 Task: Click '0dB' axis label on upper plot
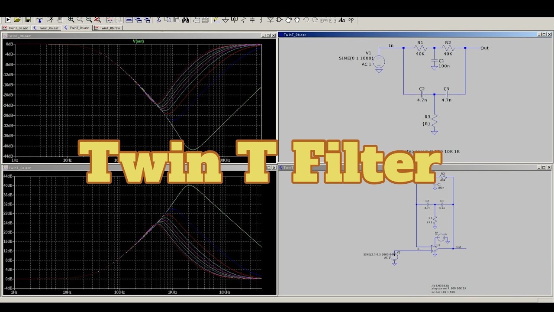10,44
